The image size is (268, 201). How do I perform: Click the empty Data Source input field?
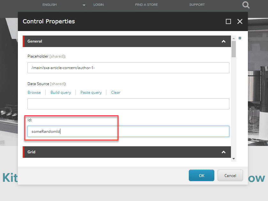point(128,104)
